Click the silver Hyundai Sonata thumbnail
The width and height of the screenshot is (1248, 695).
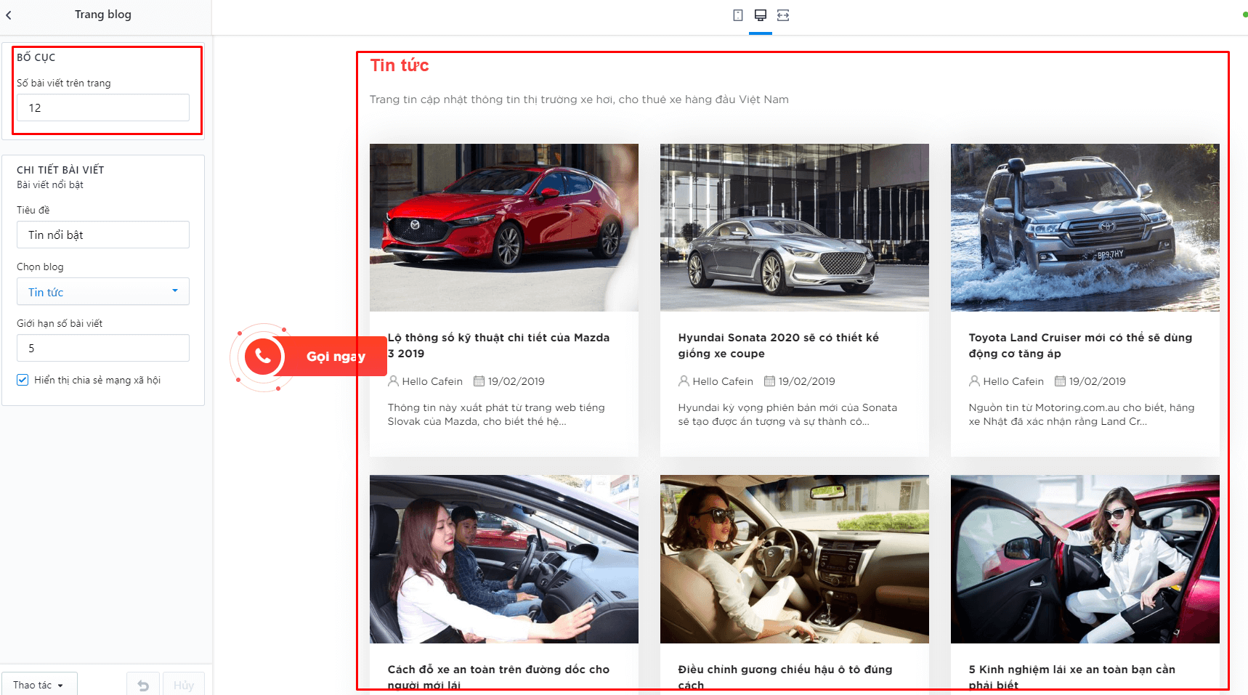795,227
